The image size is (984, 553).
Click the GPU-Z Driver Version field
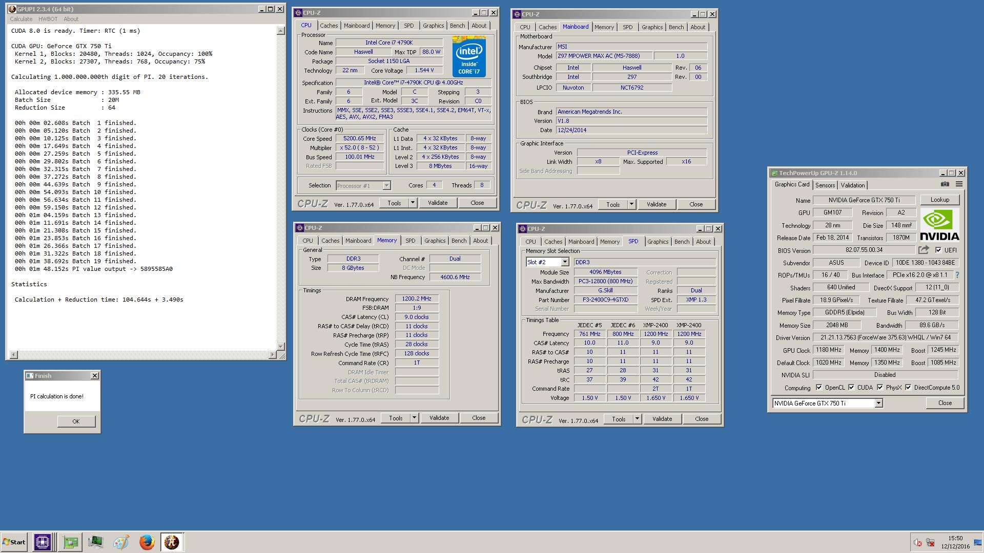pos(885,338)
